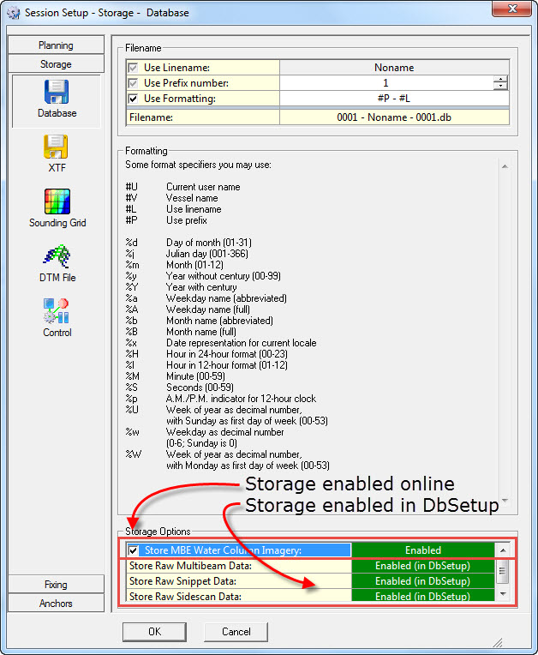
Task: Click Enabled (in DbSetup) for Snippet Data
Action: tap(423, 581)
